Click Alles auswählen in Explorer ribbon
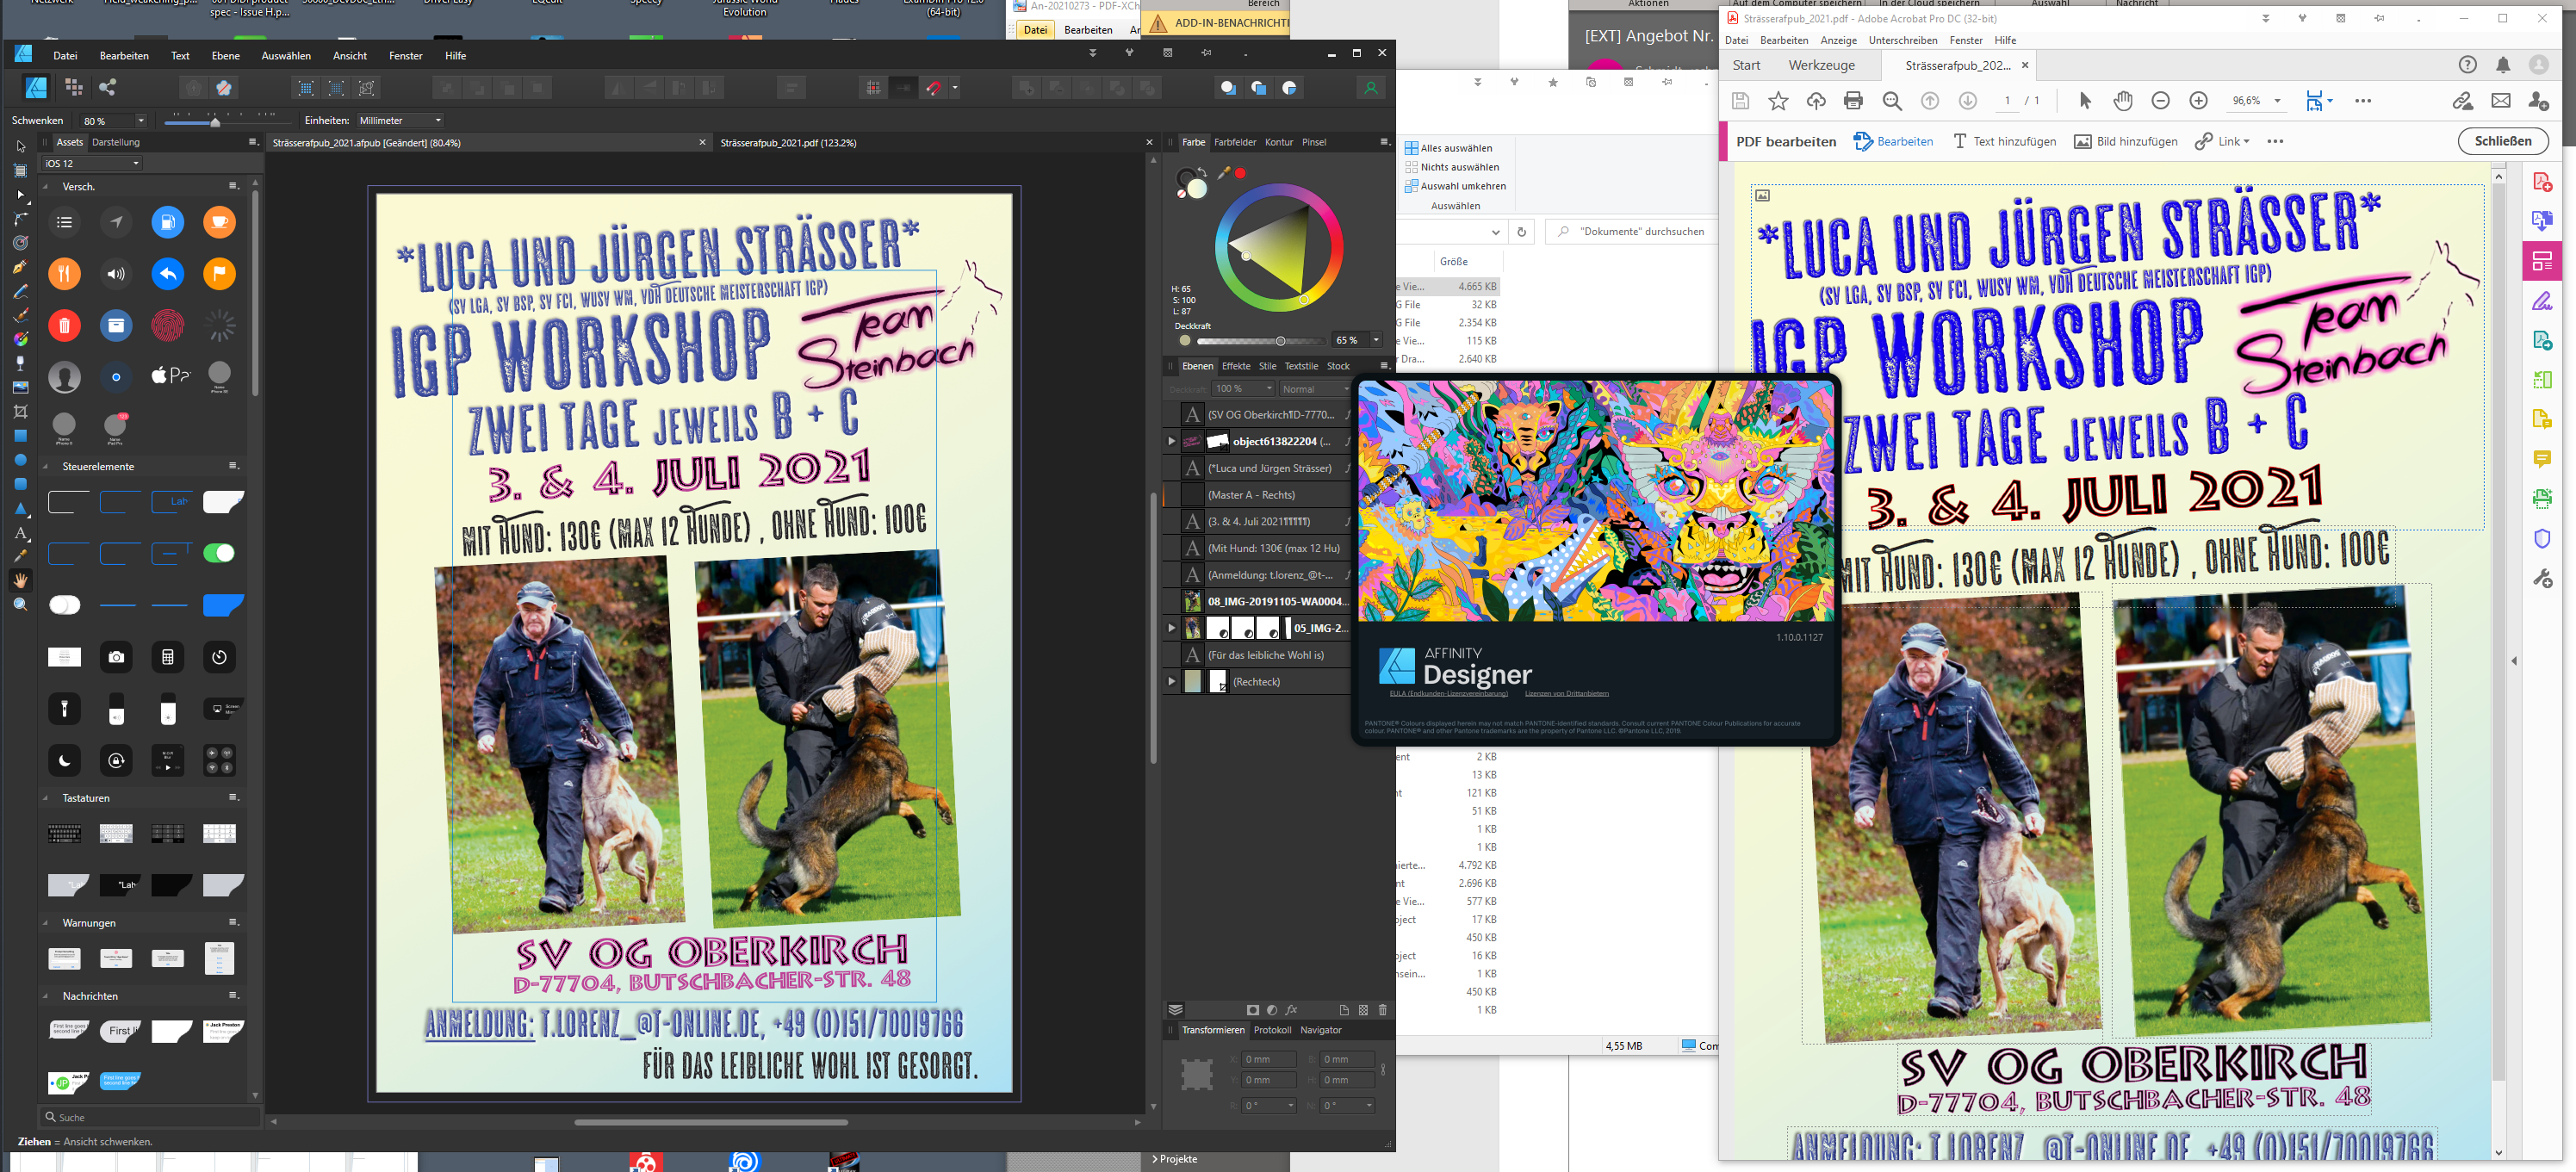Viewport: 2576px width, 1172px height. (1448, 148)
